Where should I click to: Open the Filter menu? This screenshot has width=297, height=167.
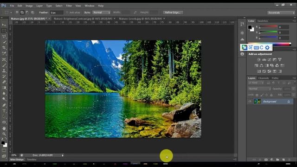coord(69,6)
